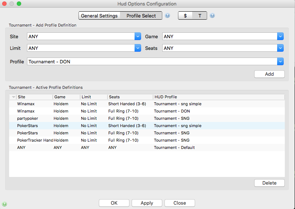Click the Add button
This screenshot has width=295, height=209.
(269, 74)
